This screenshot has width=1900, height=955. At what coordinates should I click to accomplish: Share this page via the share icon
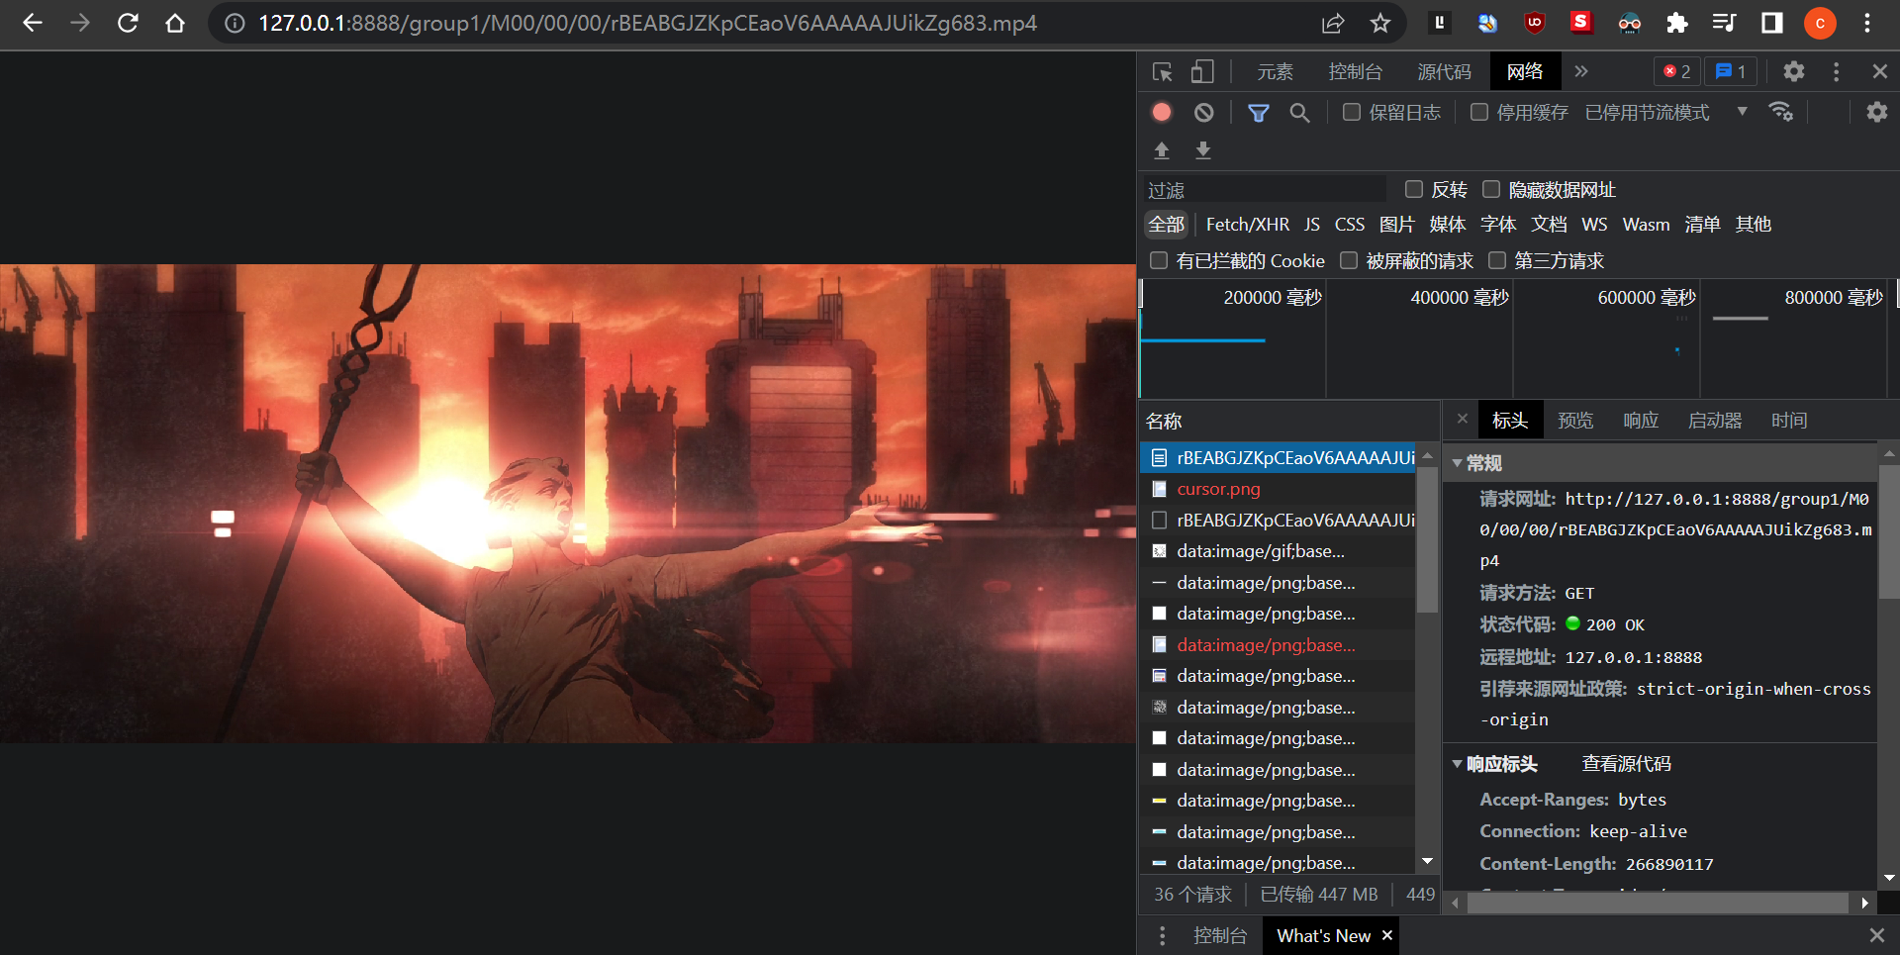click(1333, 23)
